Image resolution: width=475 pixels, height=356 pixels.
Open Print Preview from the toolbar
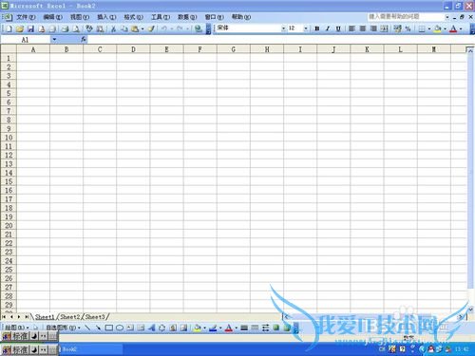[x=76, y=28]
